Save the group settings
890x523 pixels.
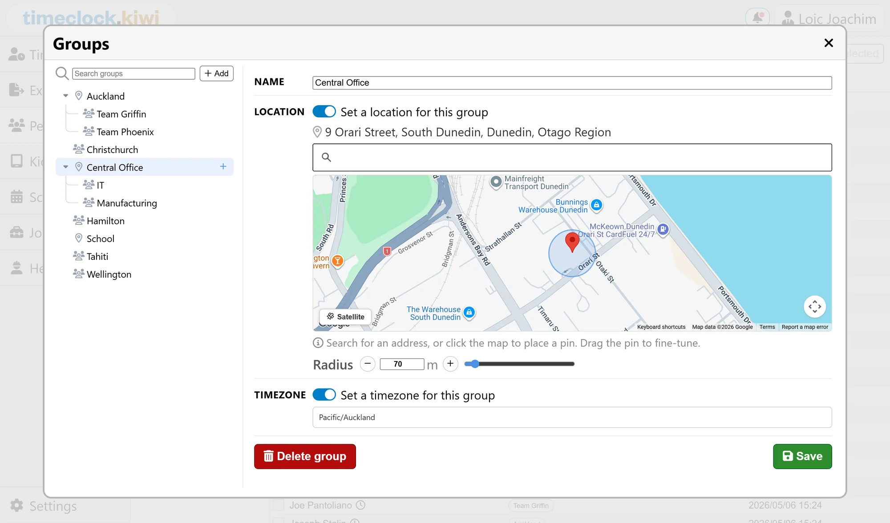pyautogui.click(x=802, y=456)
